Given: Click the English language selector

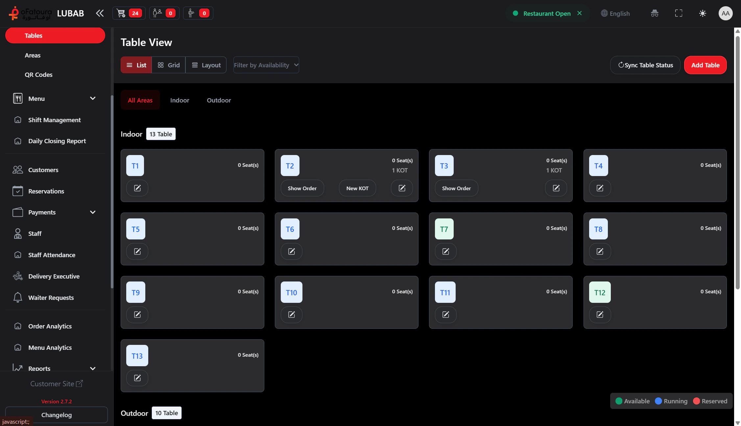Looking at the screenshot, I should (615, 13).
